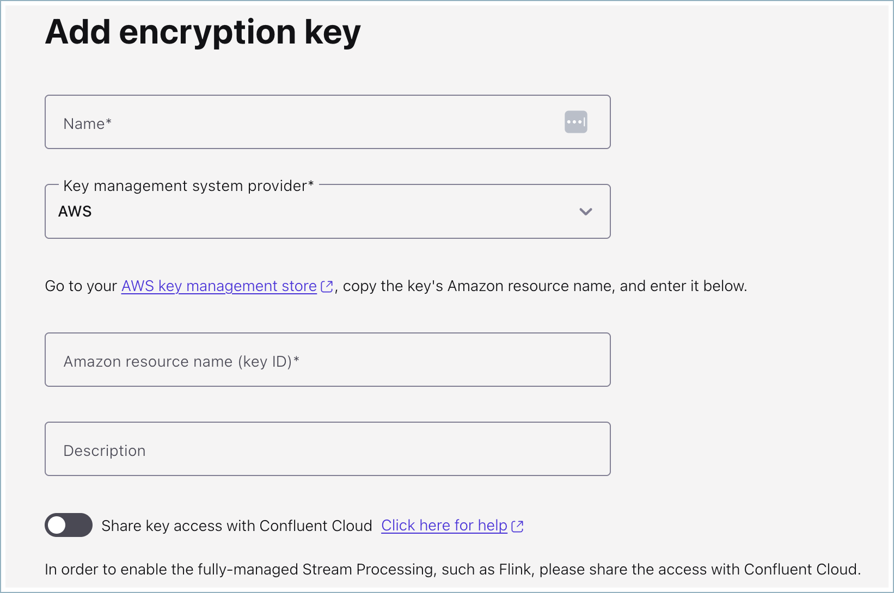Click into the Amazon resource name (key ID) field
Image resolution: width=894 pixels, height=593 pixels.
pos(327,360)
